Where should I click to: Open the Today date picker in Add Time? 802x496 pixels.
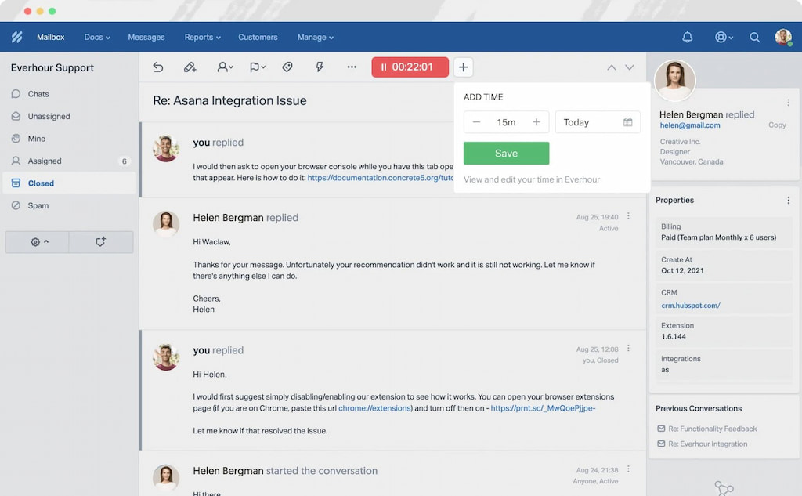pyautogui.click(x=598, y=122)
